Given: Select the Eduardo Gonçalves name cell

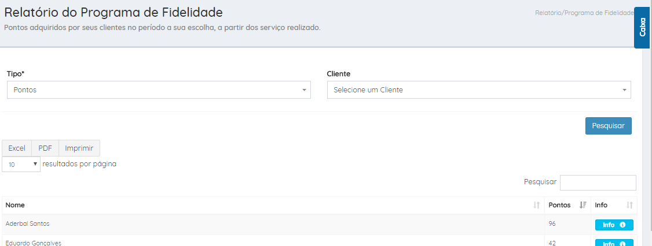Looking at the screenshot, I should point(33,243).
